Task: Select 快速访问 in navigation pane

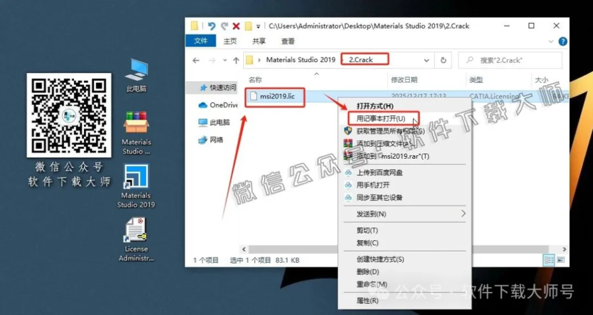Action: tap(218, 88)
